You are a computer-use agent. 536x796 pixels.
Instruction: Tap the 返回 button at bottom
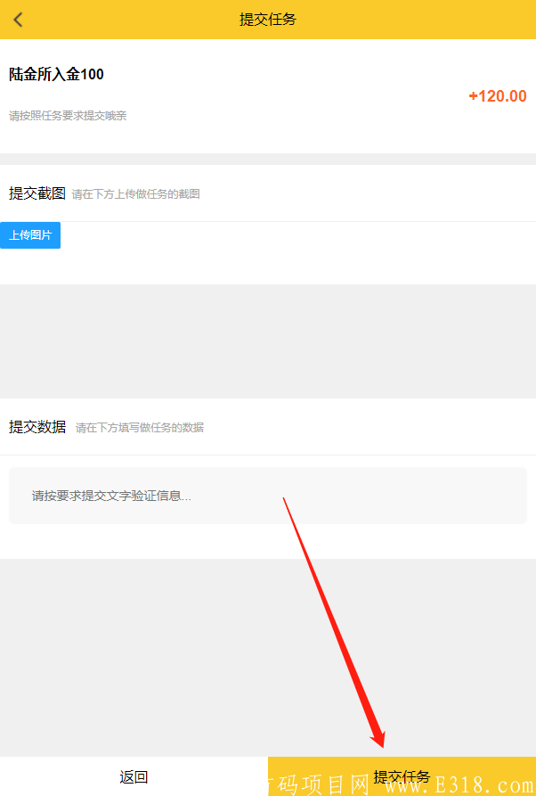[134, 776]
